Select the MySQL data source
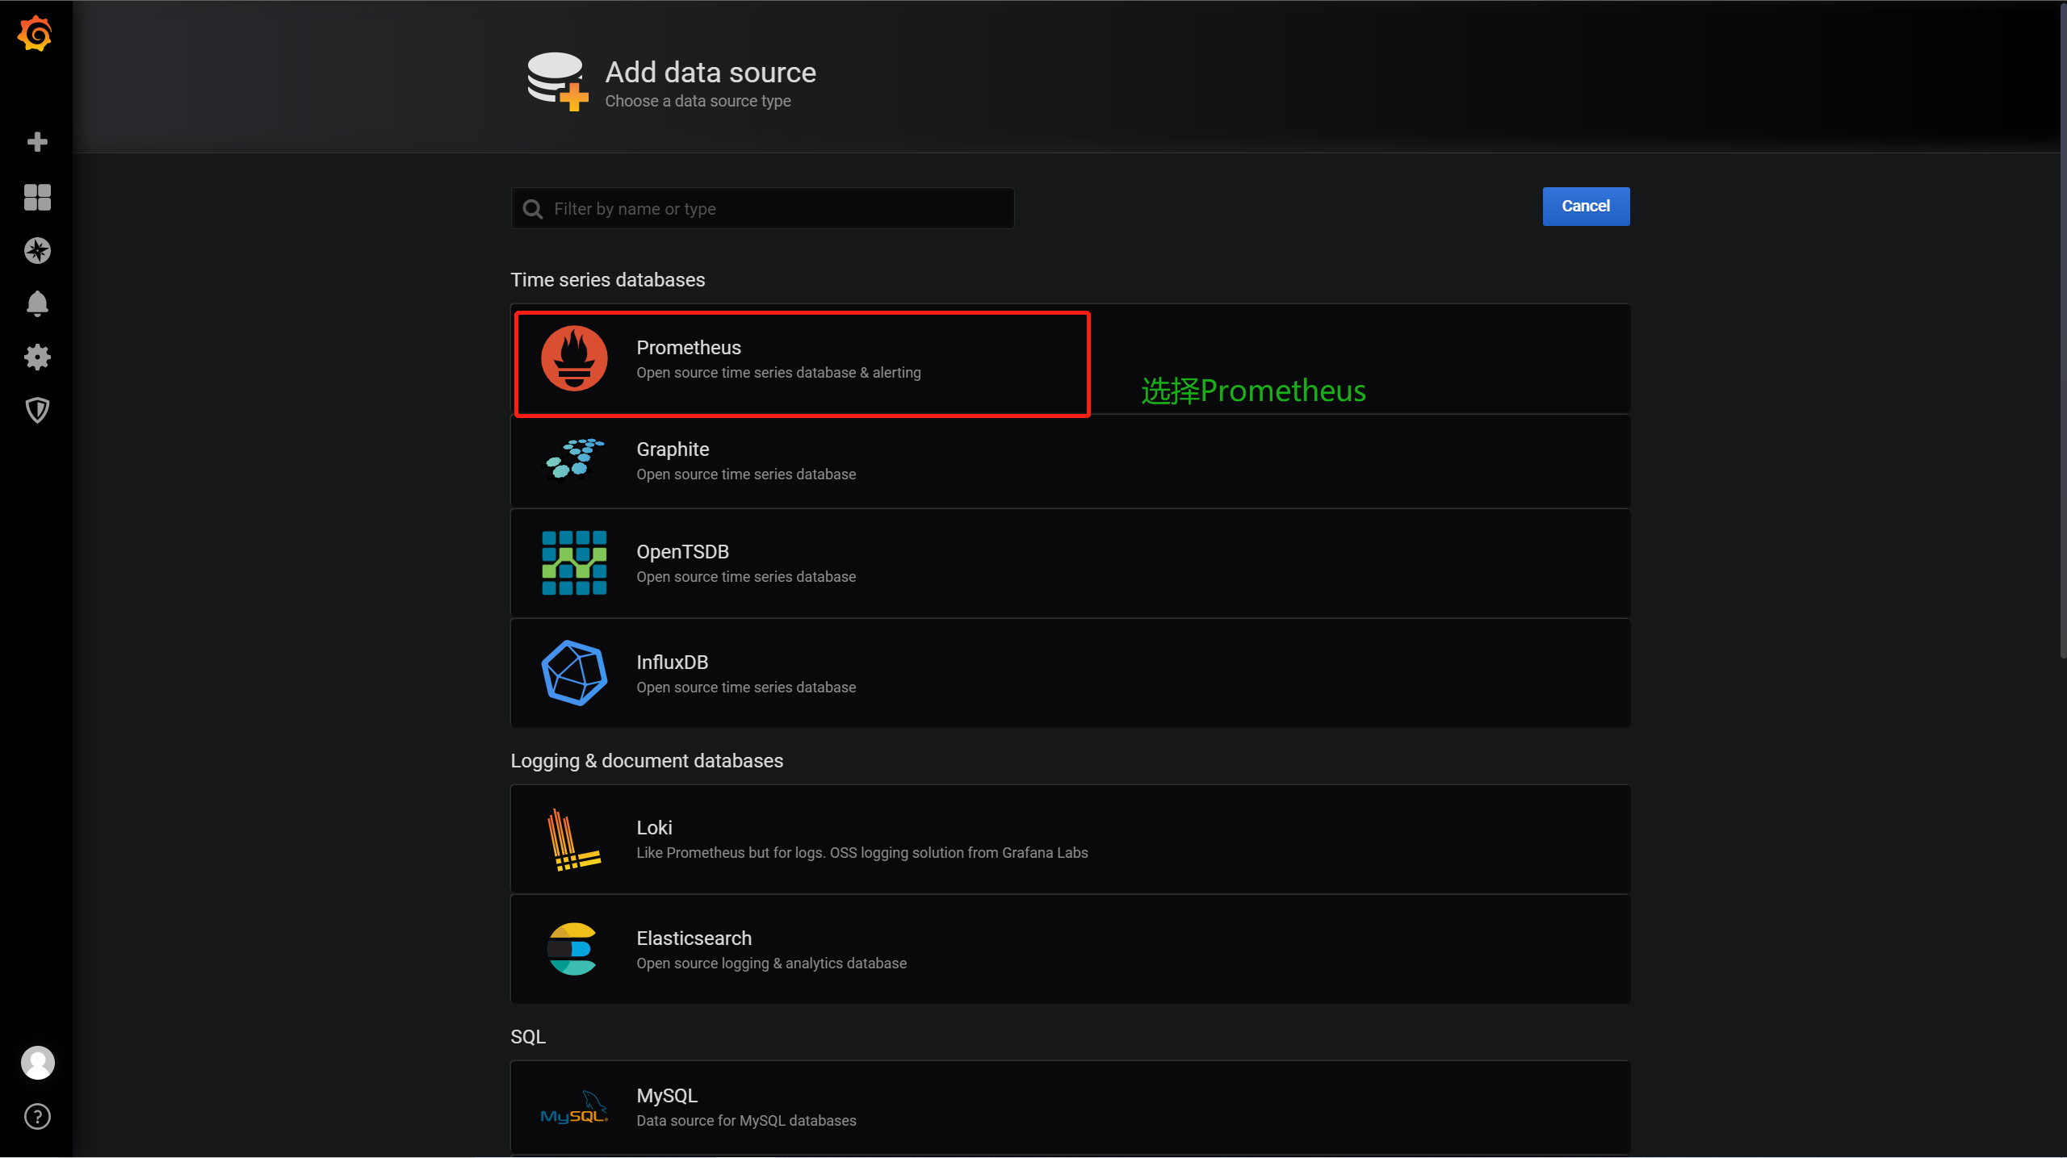2067x1158 pixels. click(1070, 1107)
